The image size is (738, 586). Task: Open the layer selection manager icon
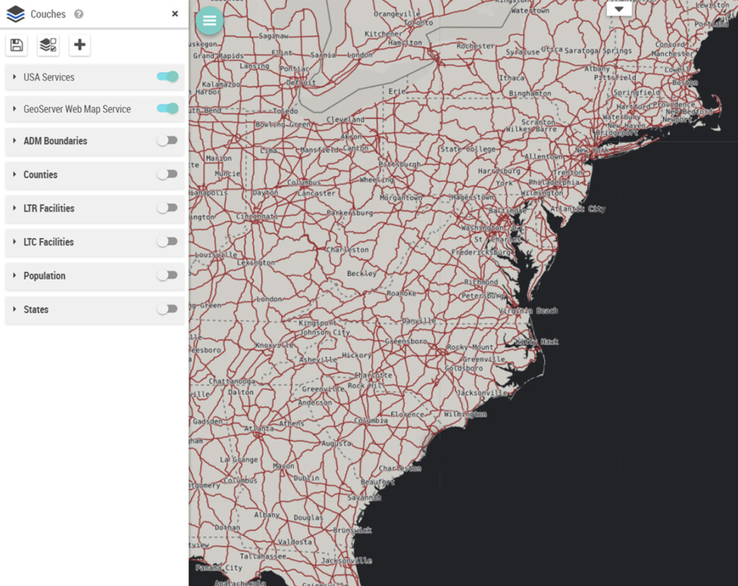48,45
